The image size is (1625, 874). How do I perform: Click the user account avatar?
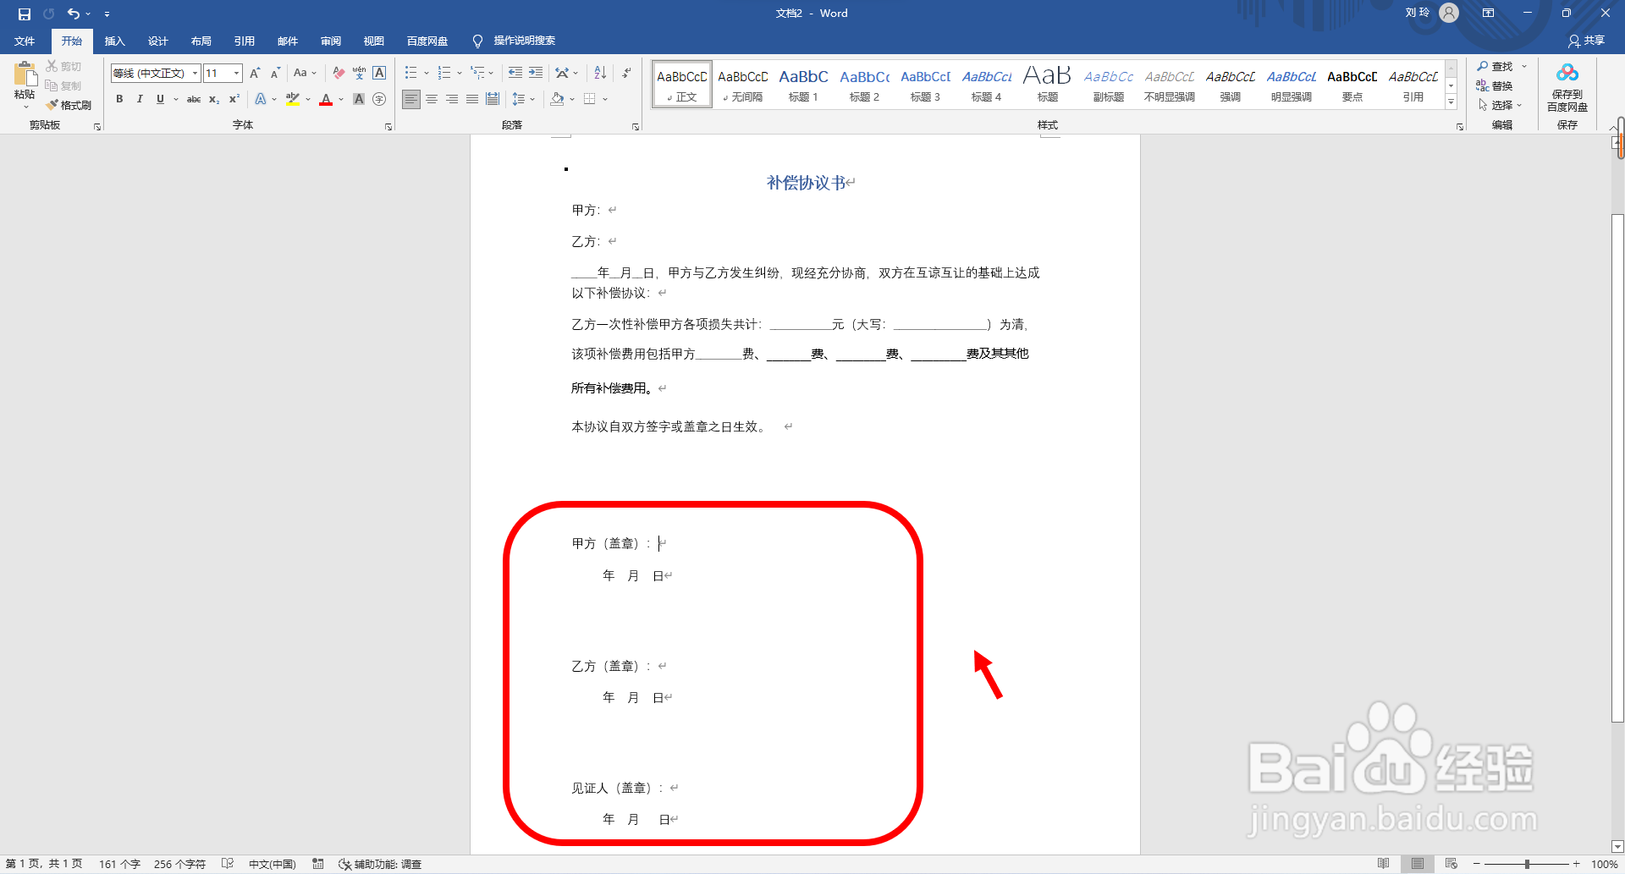coord(1449,14)
